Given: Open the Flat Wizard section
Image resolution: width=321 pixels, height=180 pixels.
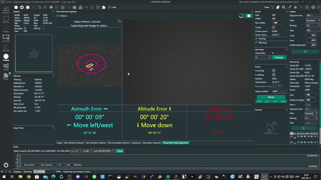Looking at the screenshot, I should (x=6, y=38).
